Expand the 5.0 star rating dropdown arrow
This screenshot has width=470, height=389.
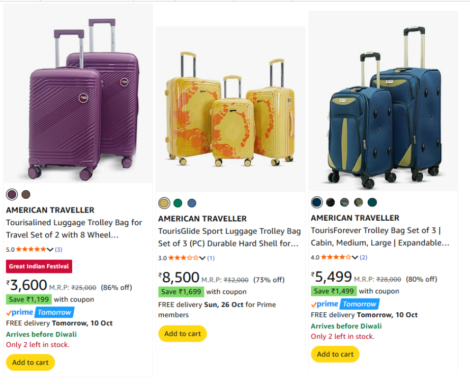pos(50,250)
